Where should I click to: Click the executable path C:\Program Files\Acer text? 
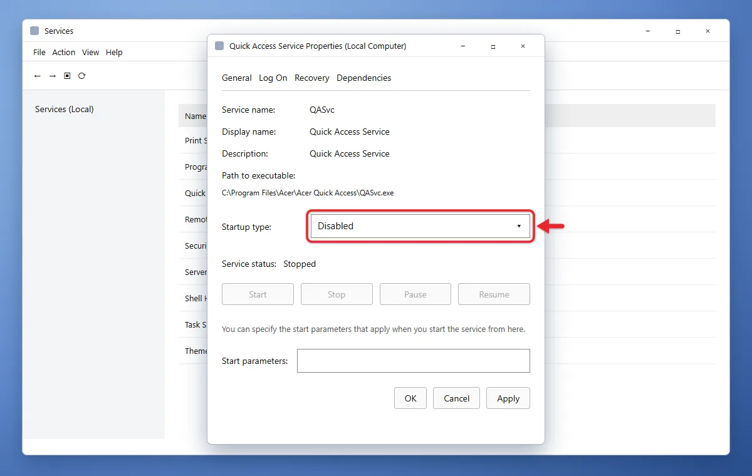click(x=308, y=193)
